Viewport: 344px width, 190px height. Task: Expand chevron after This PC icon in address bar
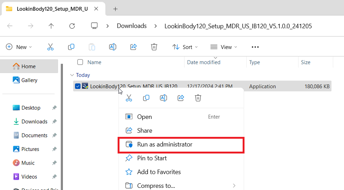click(x=108, y=26)
